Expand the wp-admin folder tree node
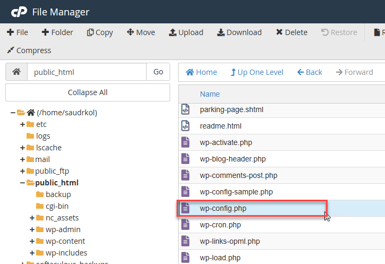 [32, 229]
